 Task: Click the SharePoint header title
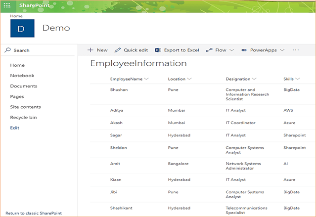click(x=35, y=5)
